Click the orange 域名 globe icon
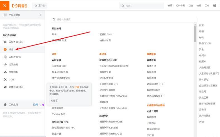This screenshot has height=137, width=220. tap(5, 49)
